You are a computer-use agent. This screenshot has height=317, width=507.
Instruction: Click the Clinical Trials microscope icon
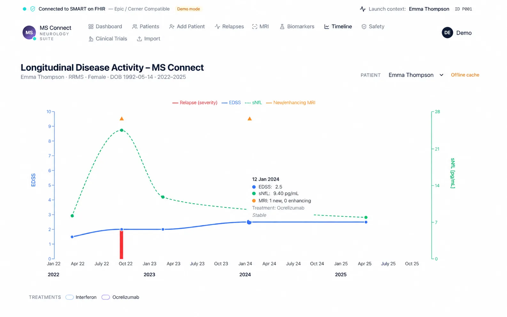click(91, 39)
